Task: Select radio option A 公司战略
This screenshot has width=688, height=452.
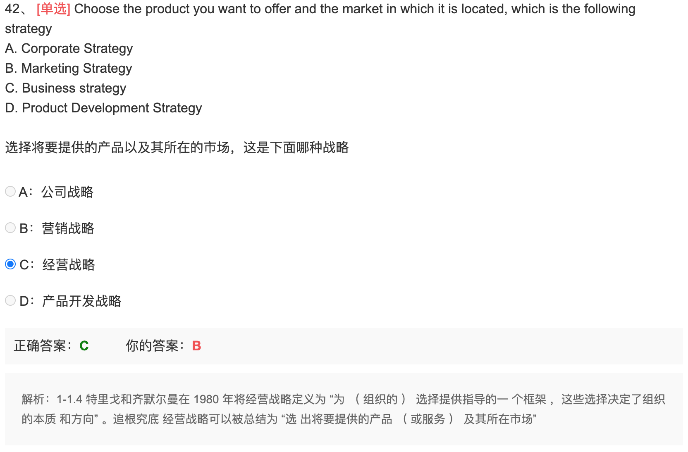Action: pyautogui.click(x=10, y=191)
